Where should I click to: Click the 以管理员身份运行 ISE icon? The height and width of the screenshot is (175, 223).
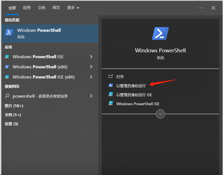click(x=111, y=94)
